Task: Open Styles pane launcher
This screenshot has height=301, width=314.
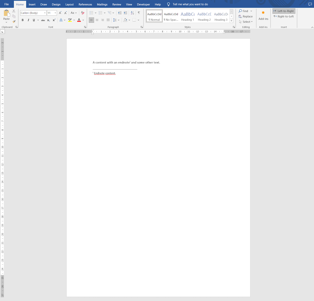Action: click(234, 27)
